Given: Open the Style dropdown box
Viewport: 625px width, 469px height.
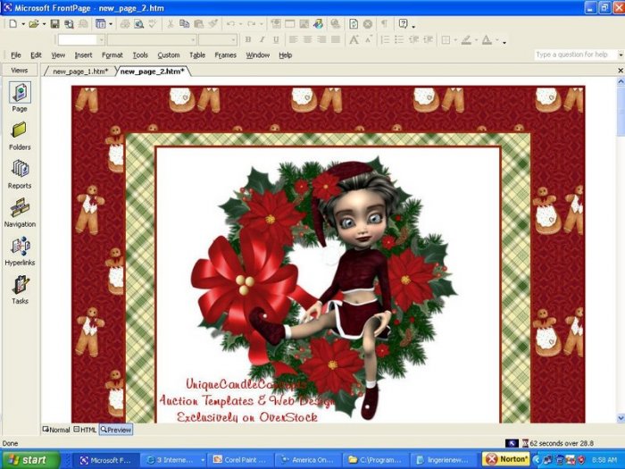Looking at the screenshot, I should pos(81,39).
